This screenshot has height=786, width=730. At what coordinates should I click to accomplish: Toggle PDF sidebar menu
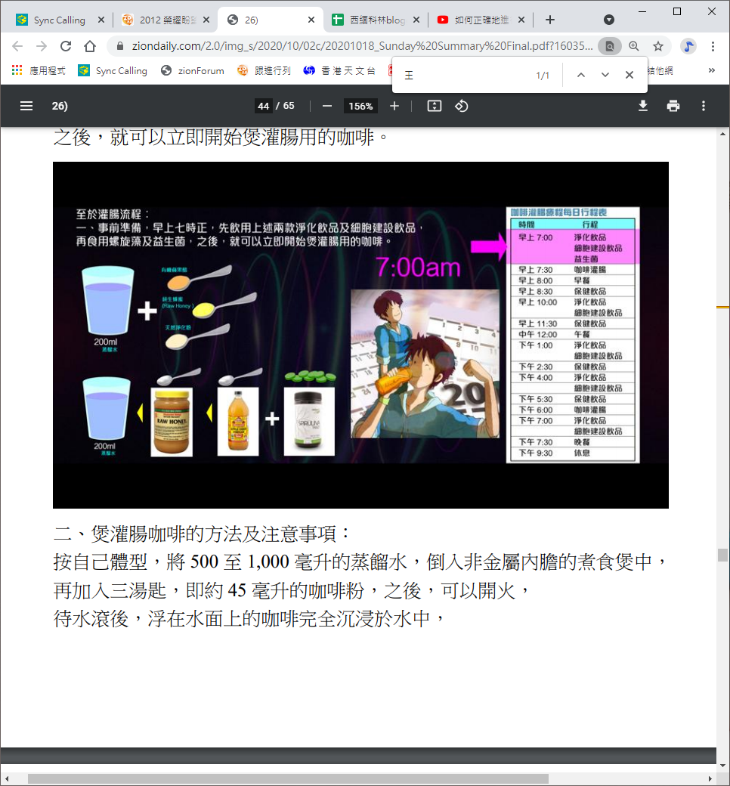26,107
